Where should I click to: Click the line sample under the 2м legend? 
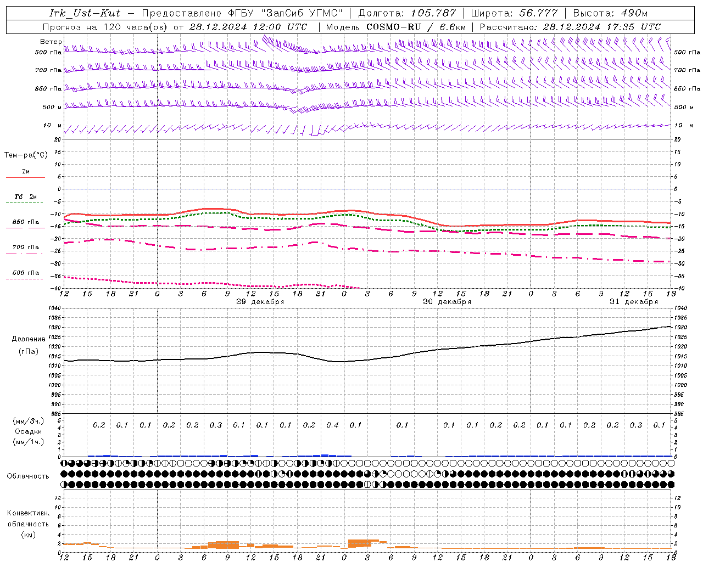coord(25,177)
